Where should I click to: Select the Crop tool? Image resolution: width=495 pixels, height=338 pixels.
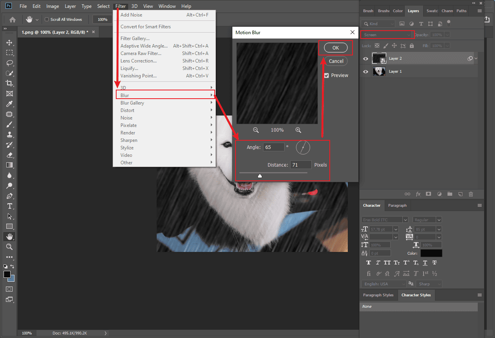9,83
